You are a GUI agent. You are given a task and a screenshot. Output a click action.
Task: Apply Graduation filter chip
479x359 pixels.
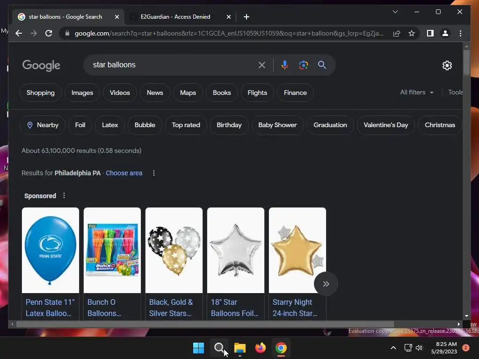(x=330, y=125)
